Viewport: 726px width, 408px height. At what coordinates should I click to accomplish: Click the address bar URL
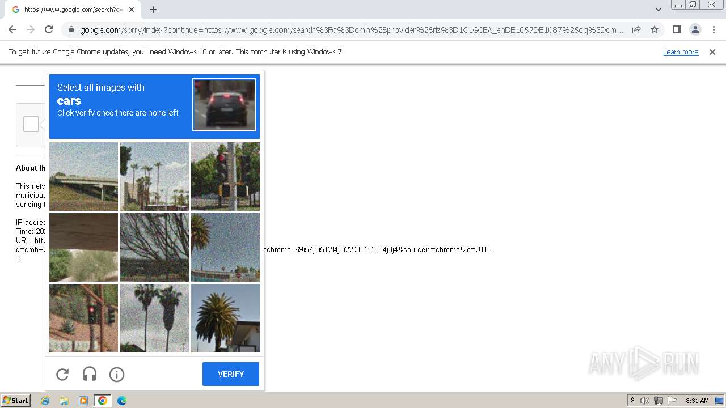point(352,30)
